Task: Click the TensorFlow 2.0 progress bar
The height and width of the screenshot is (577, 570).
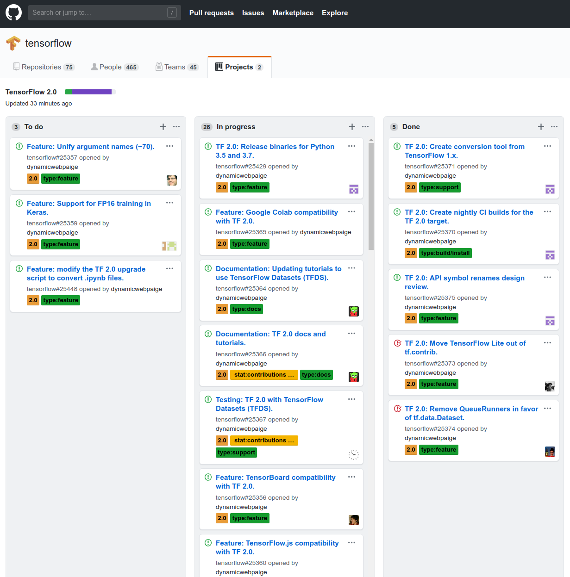Action: pos(90,92)
